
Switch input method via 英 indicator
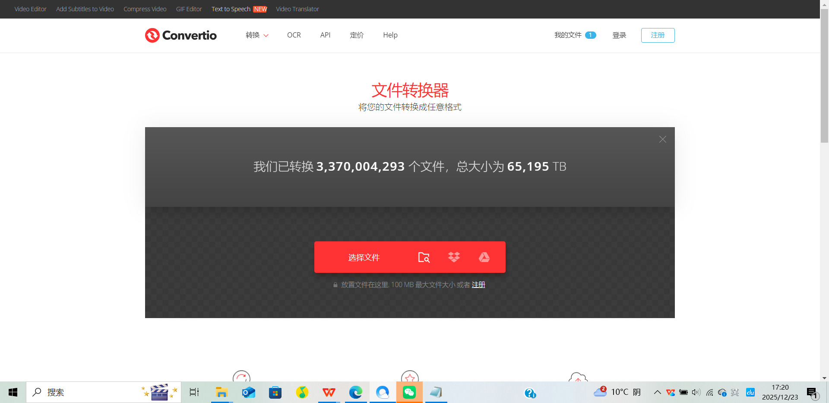tap(735, 392)
